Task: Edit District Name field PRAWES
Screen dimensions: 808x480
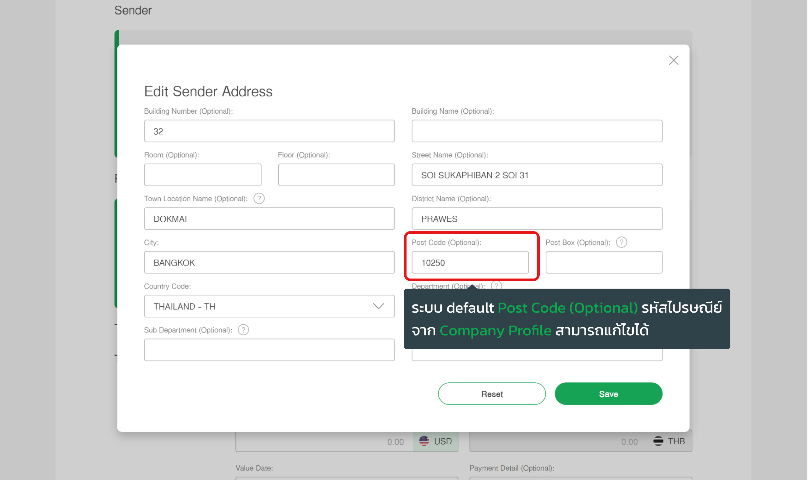Action: click(537, 219)
